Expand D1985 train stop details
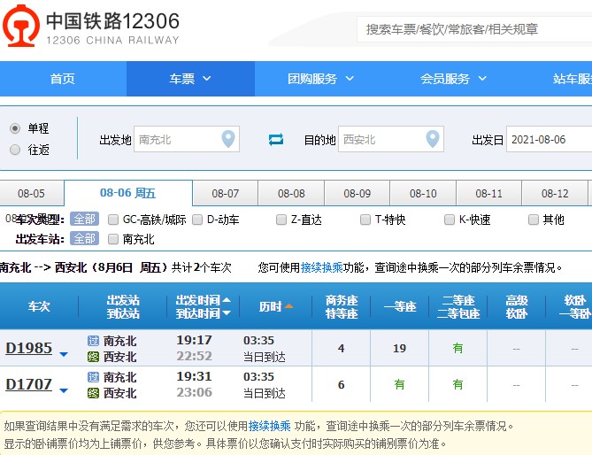 tap(64, 354)
